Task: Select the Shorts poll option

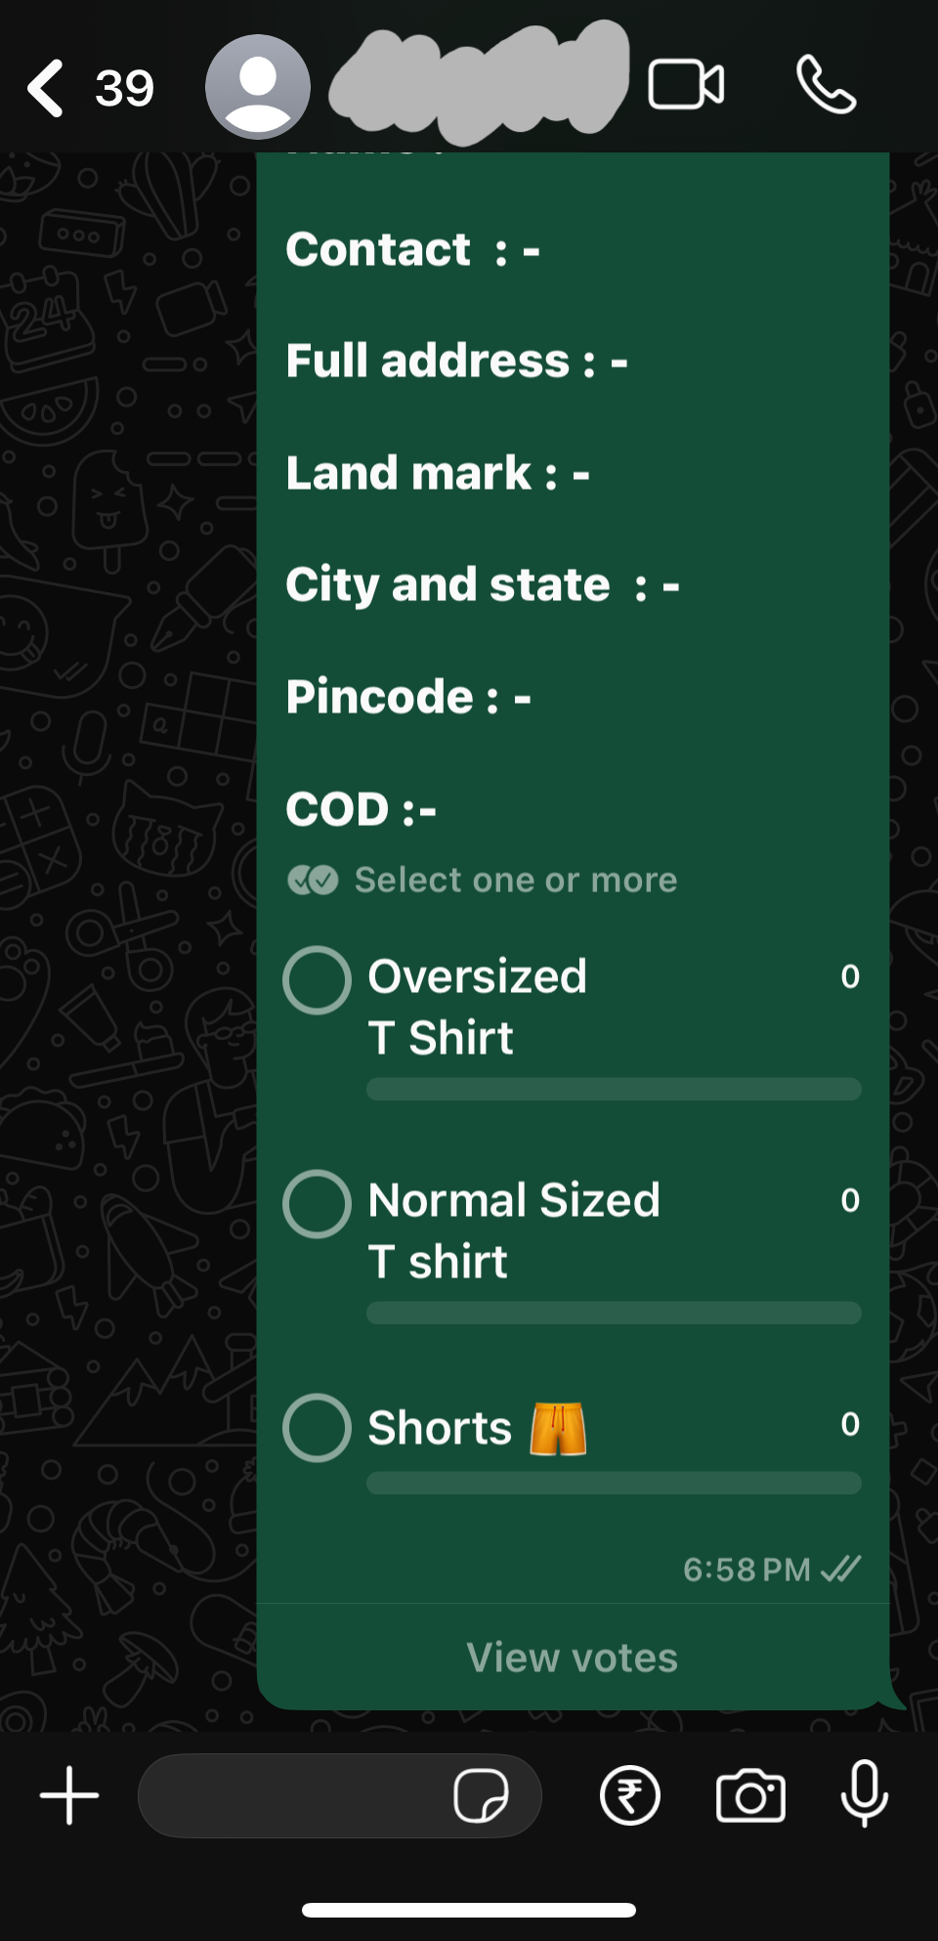Action: pyautogui.click(x=317, y=1427)
